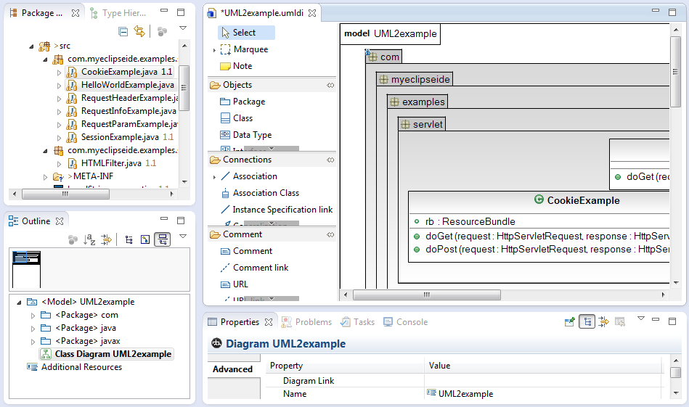The width and height of the screenshot is (689, 407).
Task: Click Collapse All in Package Explorer toolbar
Action: [x=123, y=31]
